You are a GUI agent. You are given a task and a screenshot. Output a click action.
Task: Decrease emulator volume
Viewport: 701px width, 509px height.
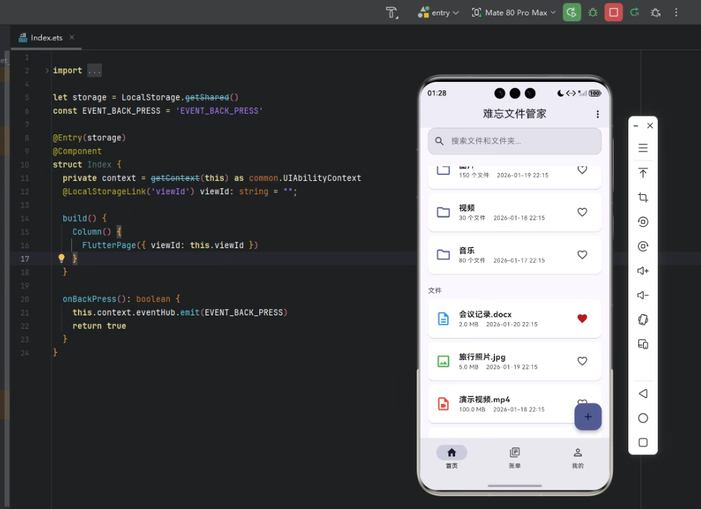[643, 295]
